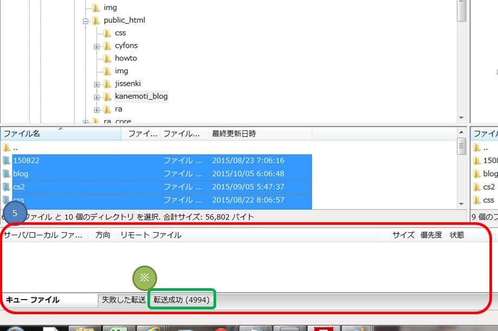This screenshot has height=331, width=498.
Task: Click the blog folder icon in remote panel
Action: 477,173
